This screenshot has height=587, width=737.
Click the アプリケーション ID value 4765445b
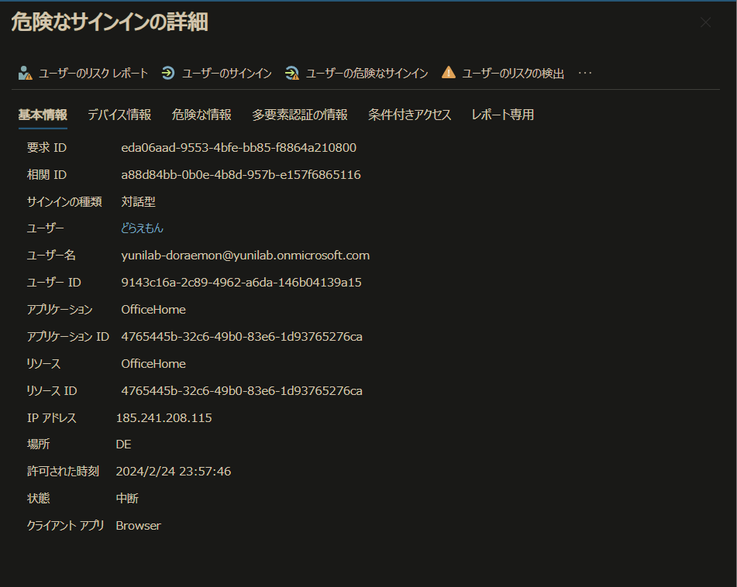click(x=242, y=337)
